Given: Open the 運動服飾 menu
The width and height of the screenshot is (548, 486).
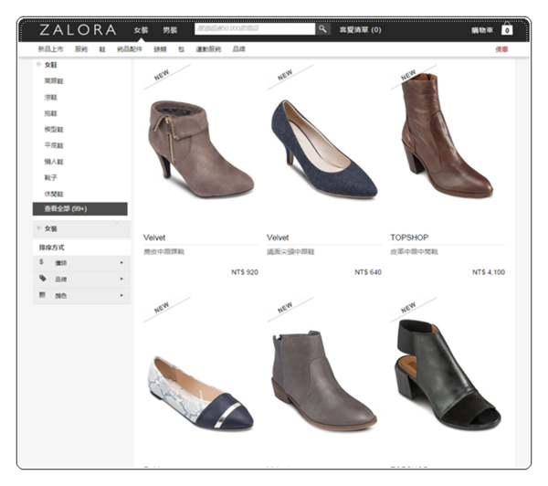Looking at the screenshot, I should point(208,49).
